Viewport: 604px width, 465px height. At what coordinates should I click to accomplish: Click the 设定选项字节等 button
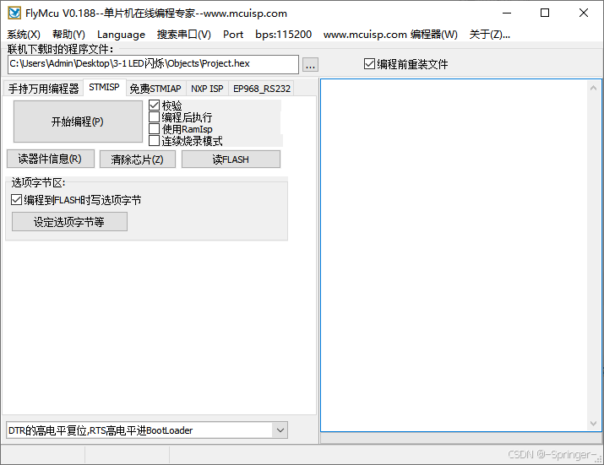tap(69, 222)
